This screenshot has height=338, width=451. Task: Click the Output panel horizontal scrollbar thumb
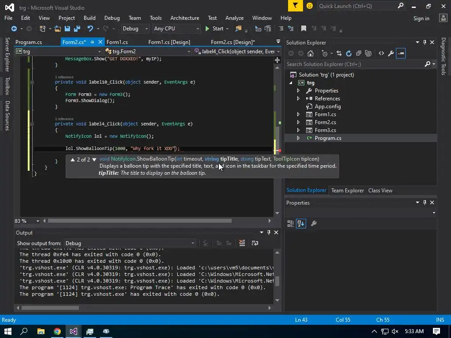pyautogui.click(x=50, y=308)
